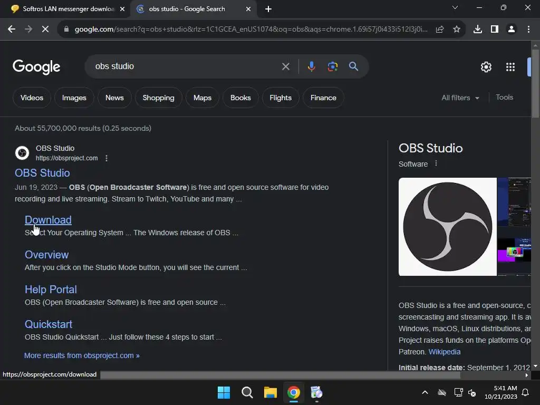540x405 pixels.
Task: Submit search with the magnifier icon
Action: tap(354, 66)
